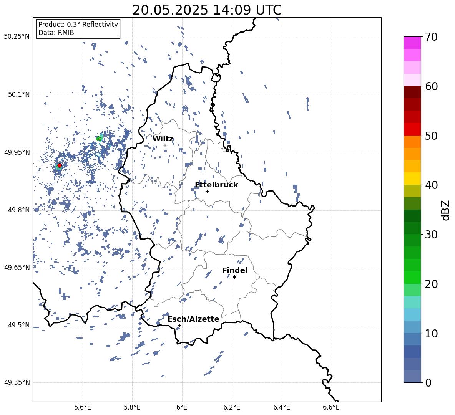Click the Ettelbruck station cross marker
Viewport: 455px width, 415px height.
[207, 191]
